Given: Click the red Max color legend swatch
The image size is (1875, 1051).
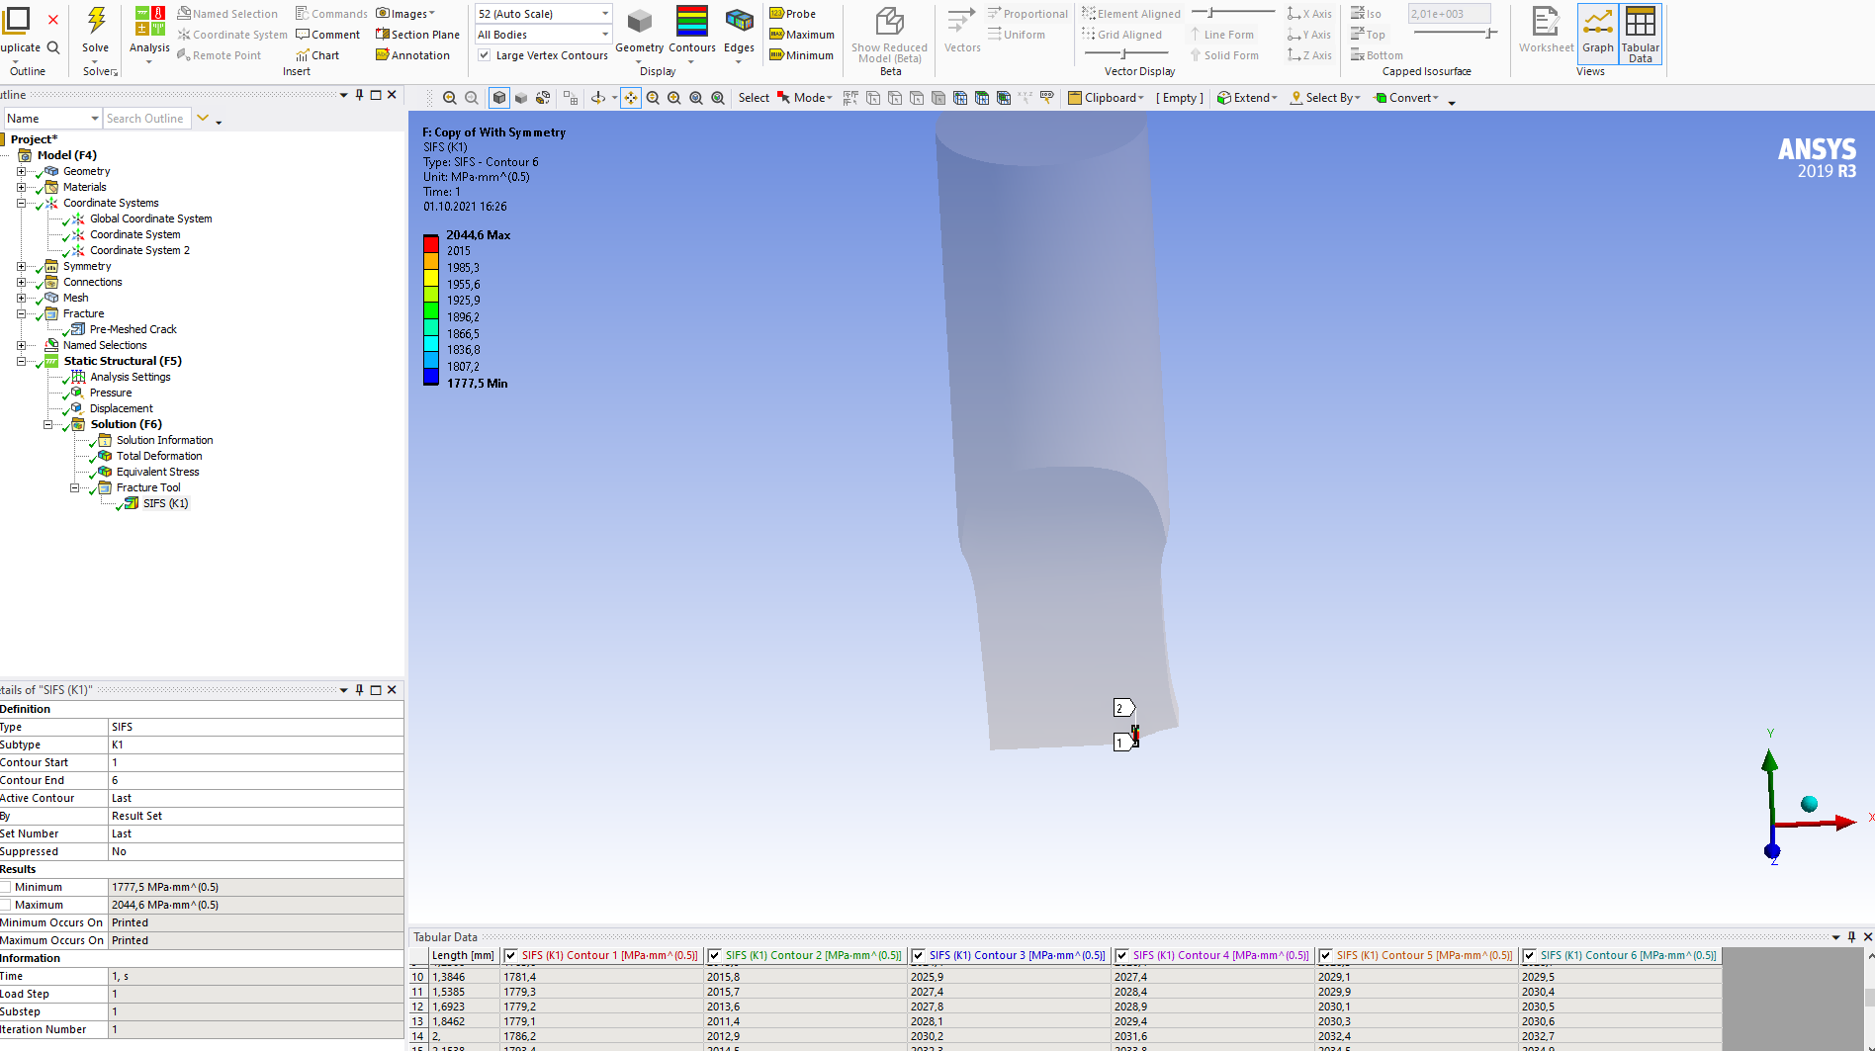Looking at the screenshot, I should pos(431,243).
